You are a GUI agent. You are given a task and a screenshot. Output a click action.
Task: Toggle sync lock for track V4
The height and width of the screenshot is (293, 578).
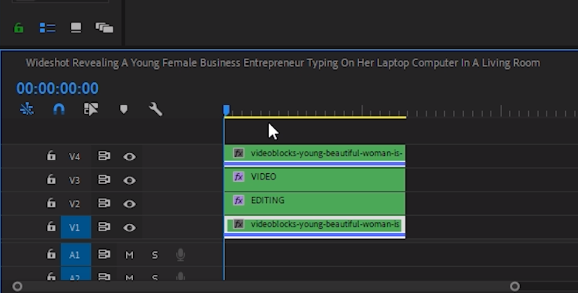(x=104, y=156)
